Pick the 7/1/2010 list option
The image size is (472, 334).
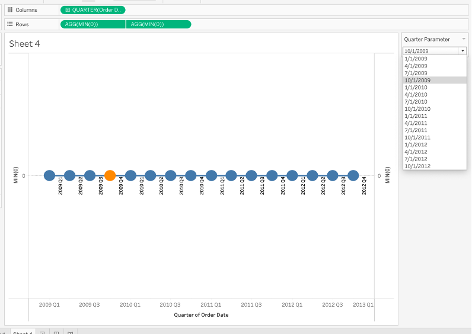(x=435, y=102)
